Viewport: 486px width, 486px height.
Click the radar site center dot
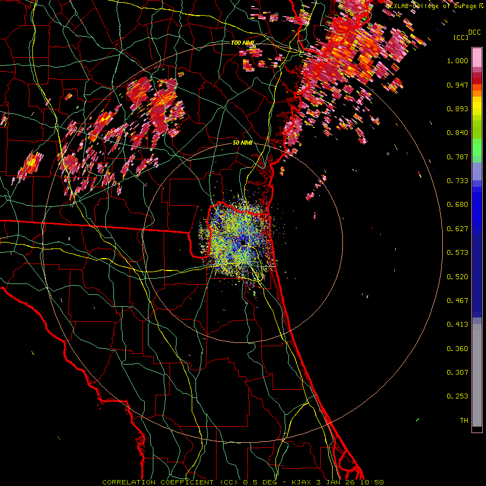coord(242,242)
